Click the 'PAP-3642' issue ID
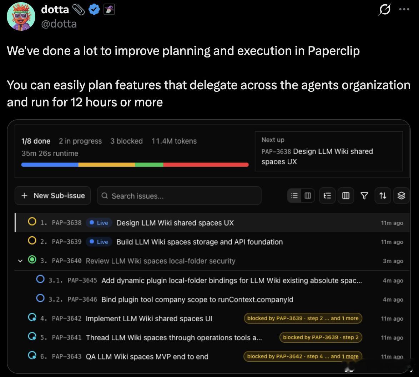Viewport: 419px width, 377px height. point(66,318)
